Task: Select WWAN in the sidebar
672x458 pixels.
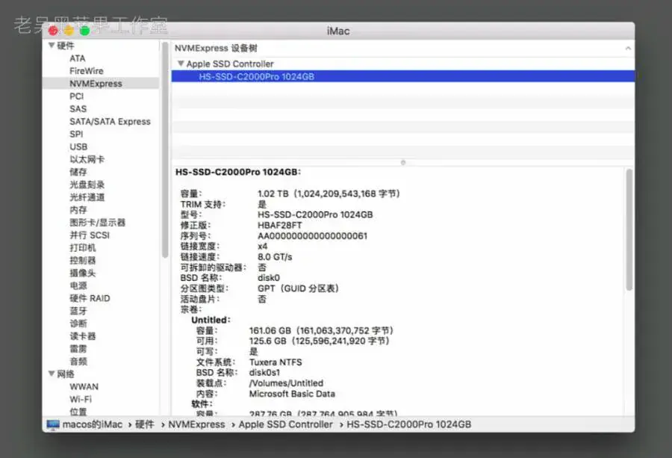Action: (x=84, y=387)
